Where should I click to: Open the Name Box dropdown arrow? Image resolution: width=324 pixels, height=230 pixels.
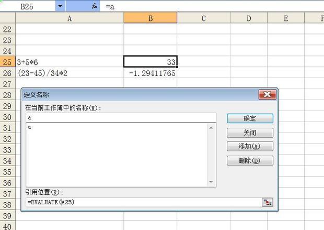click(60, 6)
